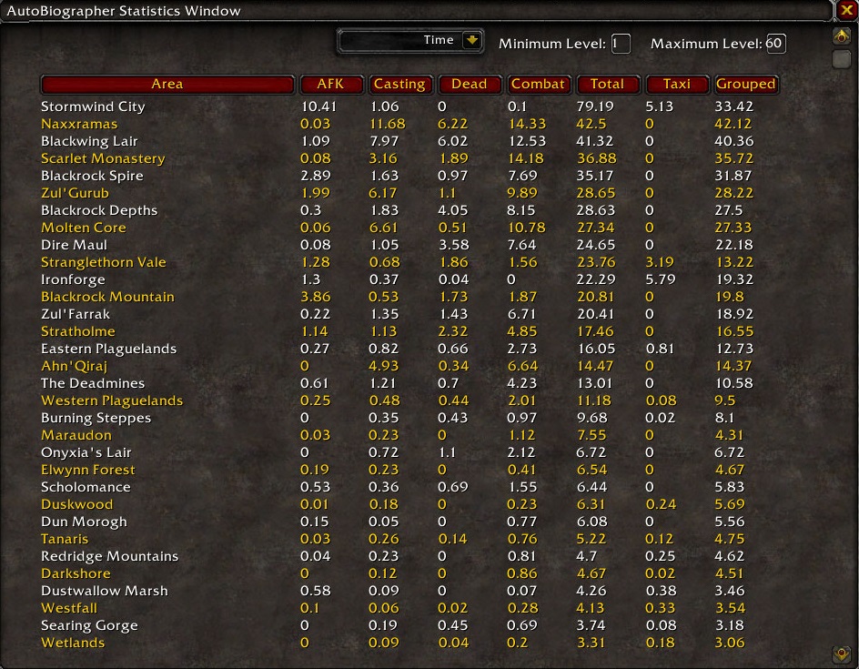Sort by the Combat column header
Viewport: 859px width, 669px height.
[x=538, y=85]
